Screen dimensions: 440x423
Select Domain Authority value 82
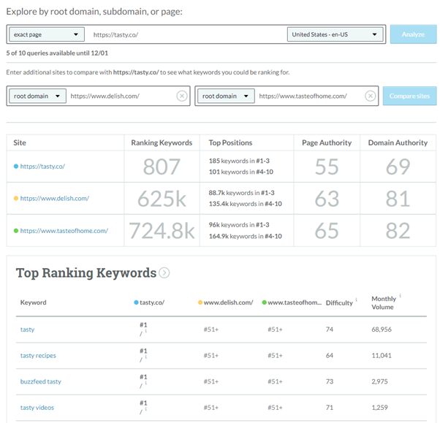(398, 231)
